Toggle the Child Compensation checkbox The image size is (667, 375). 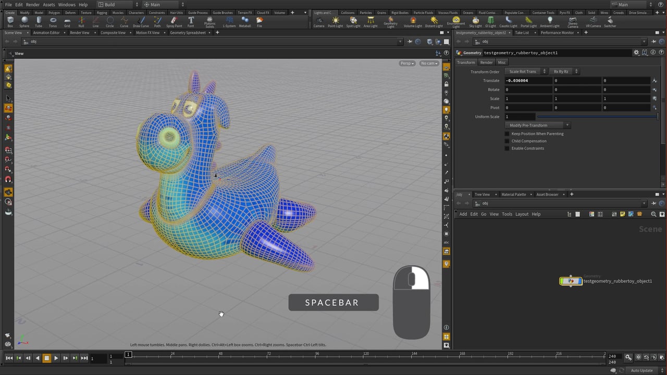(x=507, y=141)
